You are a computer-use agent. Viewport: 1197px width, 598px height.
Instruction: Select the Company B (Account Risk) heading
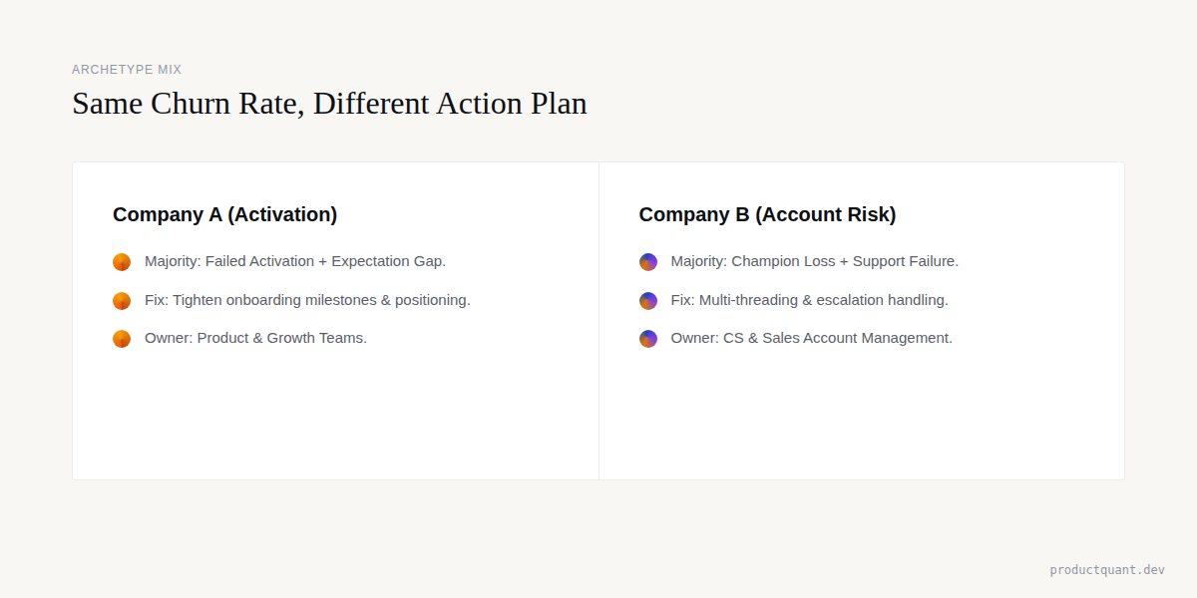767,214
